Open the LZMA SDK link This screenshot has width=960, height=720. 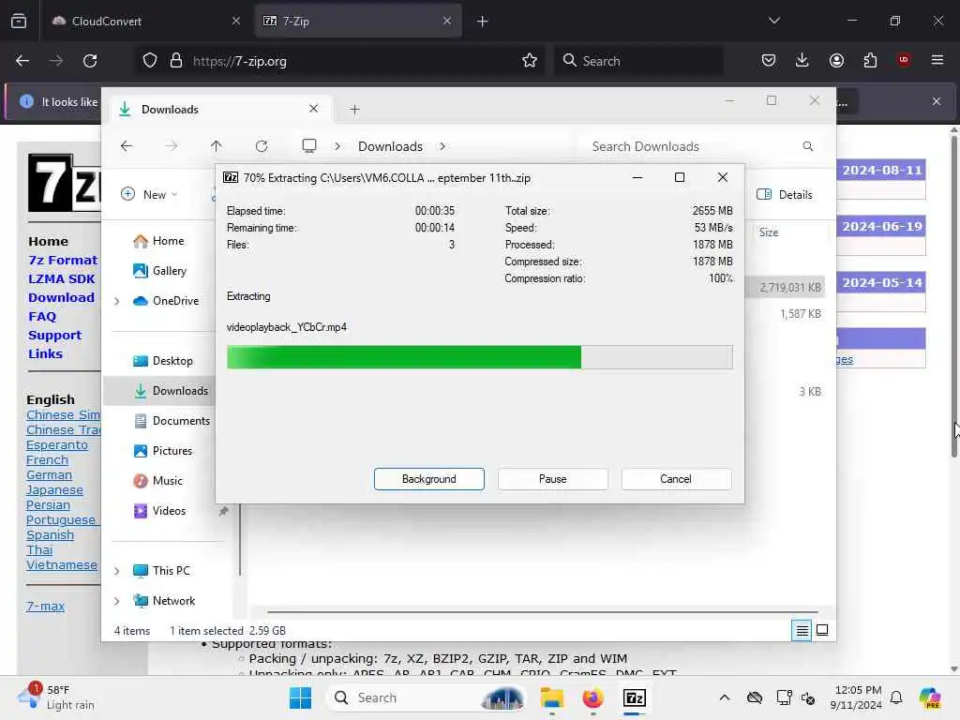click(x=61, y=279)
